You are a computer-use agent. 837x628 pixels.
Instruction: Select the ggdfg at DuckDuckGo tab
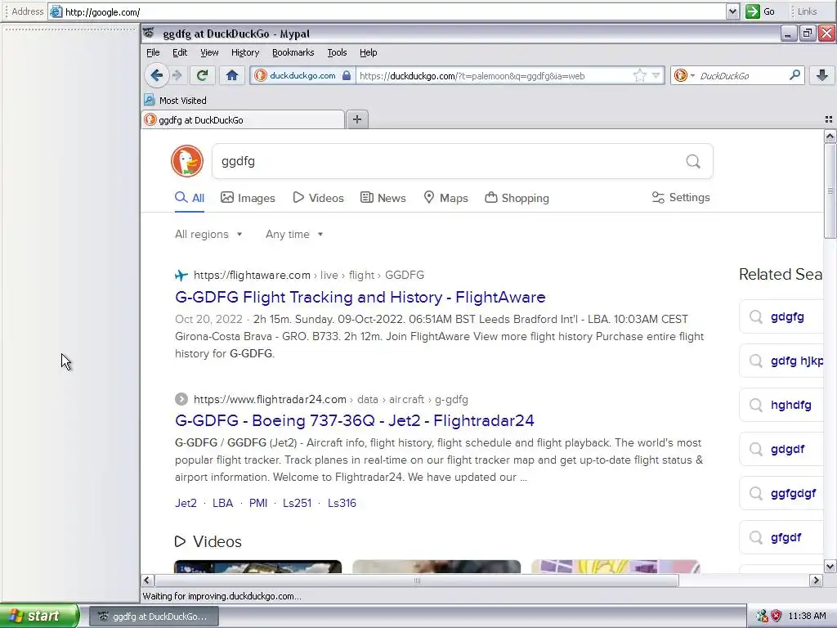(244, 119)
